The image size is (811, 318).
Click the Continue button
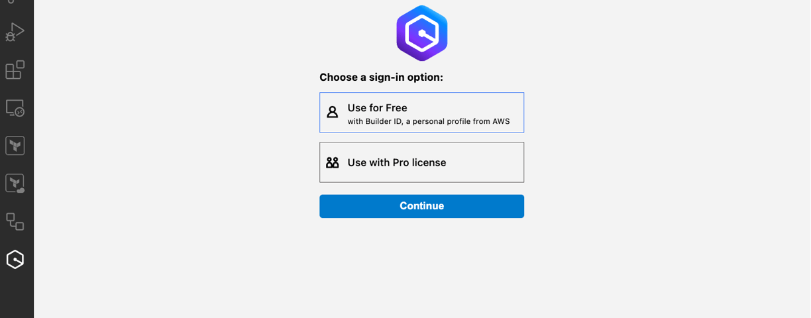[x=421, y=206]
